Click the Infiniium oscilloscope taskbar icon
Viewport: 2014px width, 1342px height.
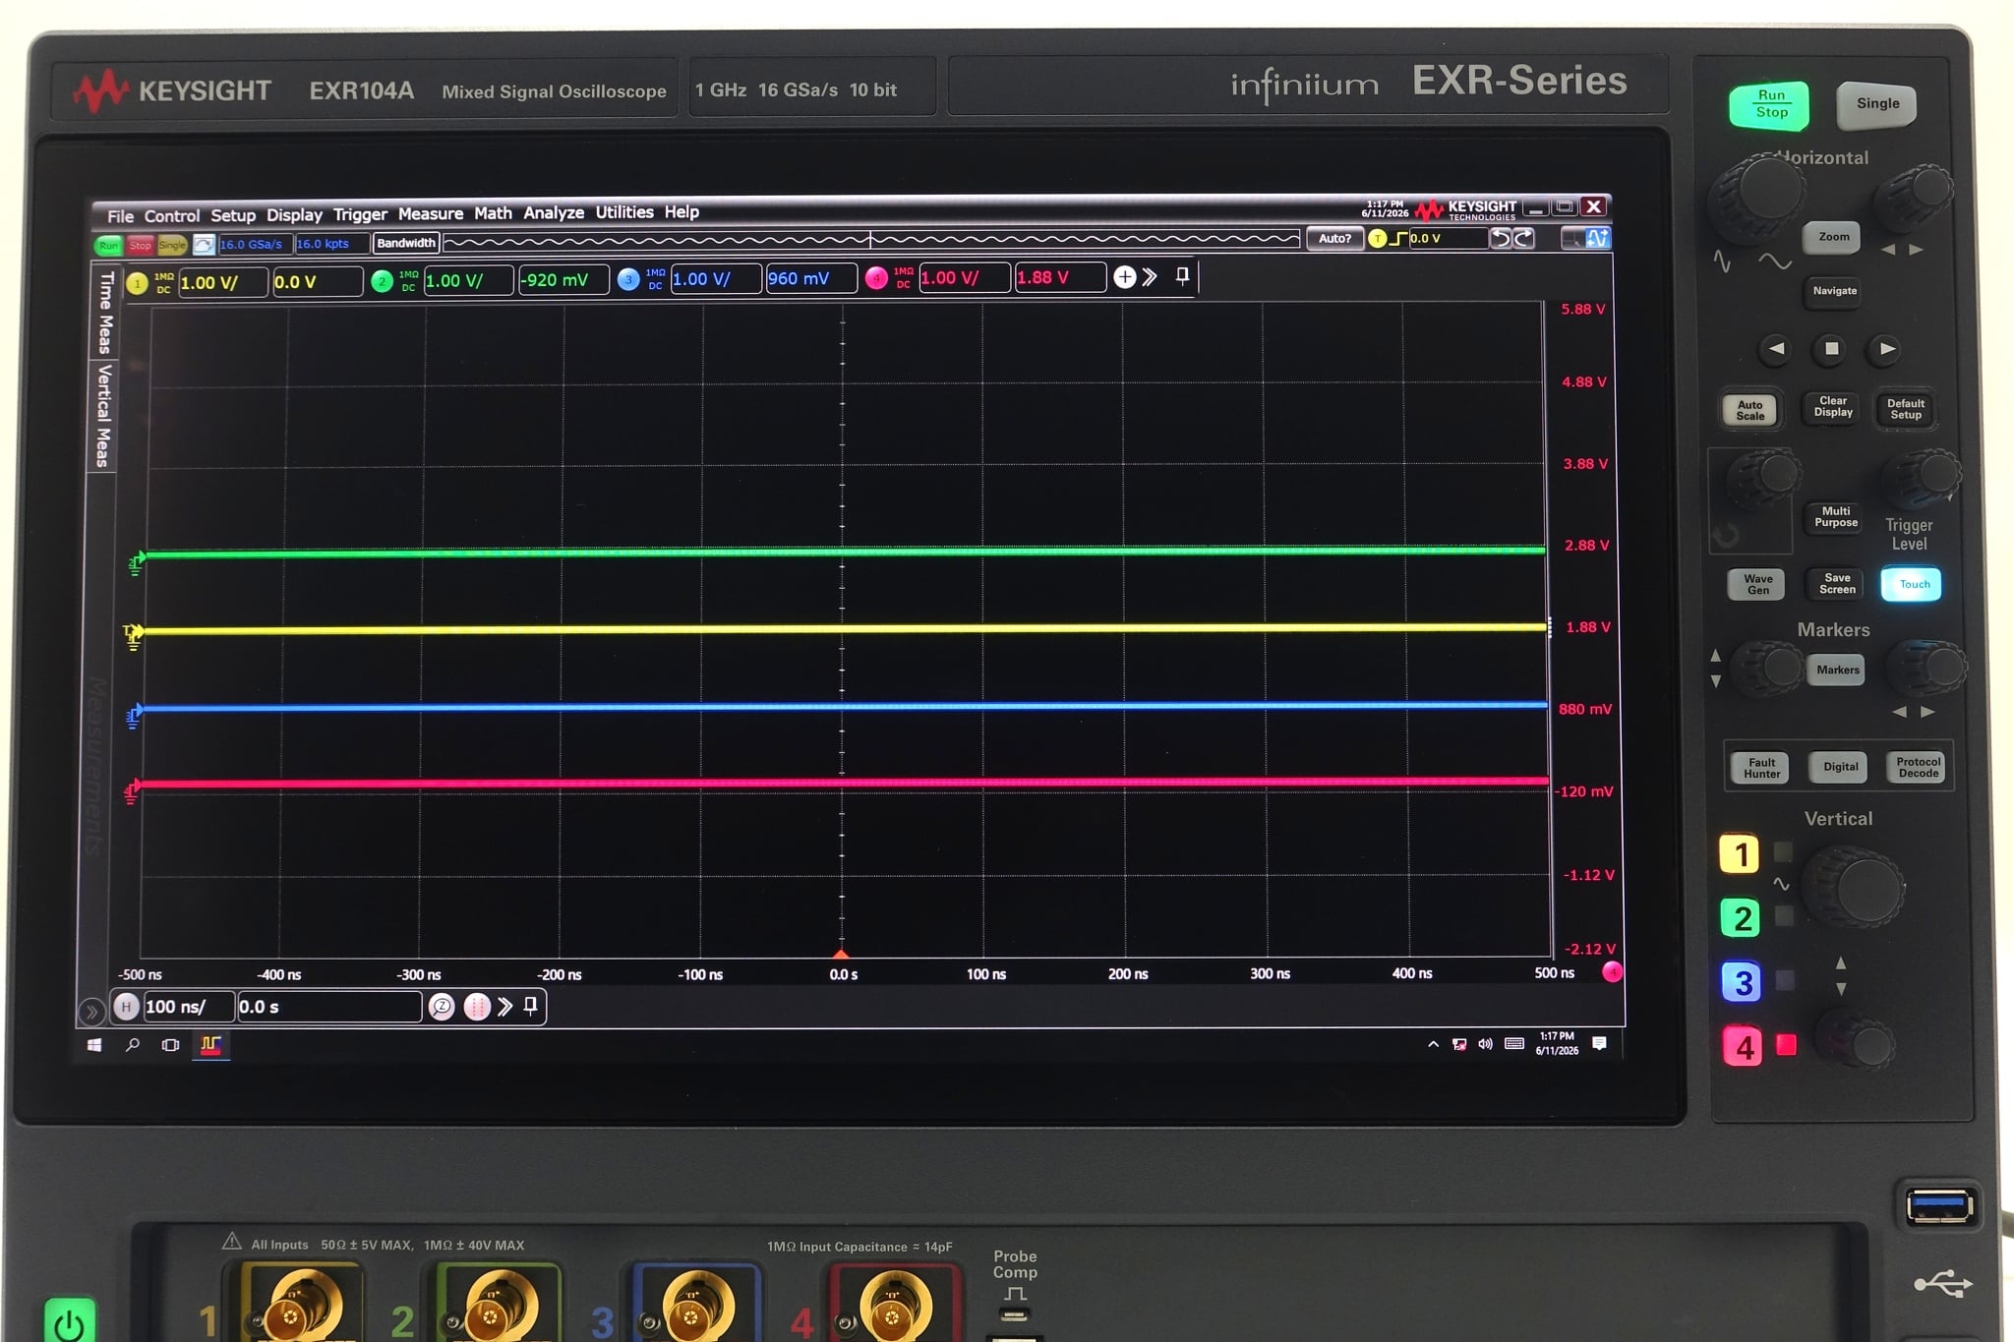coord(210,1045)
